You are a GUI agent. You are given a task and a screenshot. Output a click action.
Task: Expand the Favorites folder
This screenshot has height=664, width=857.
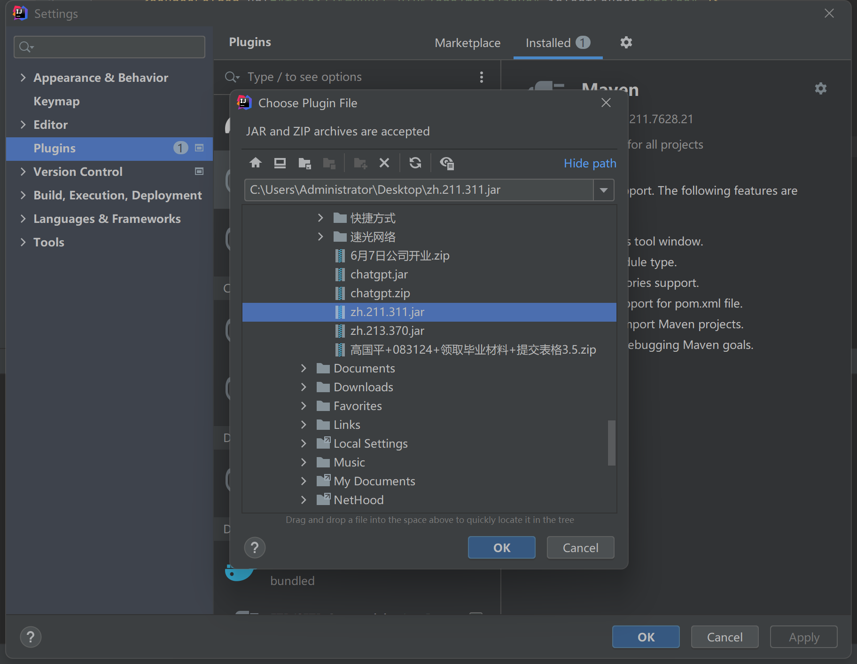(x=304, y=405)
